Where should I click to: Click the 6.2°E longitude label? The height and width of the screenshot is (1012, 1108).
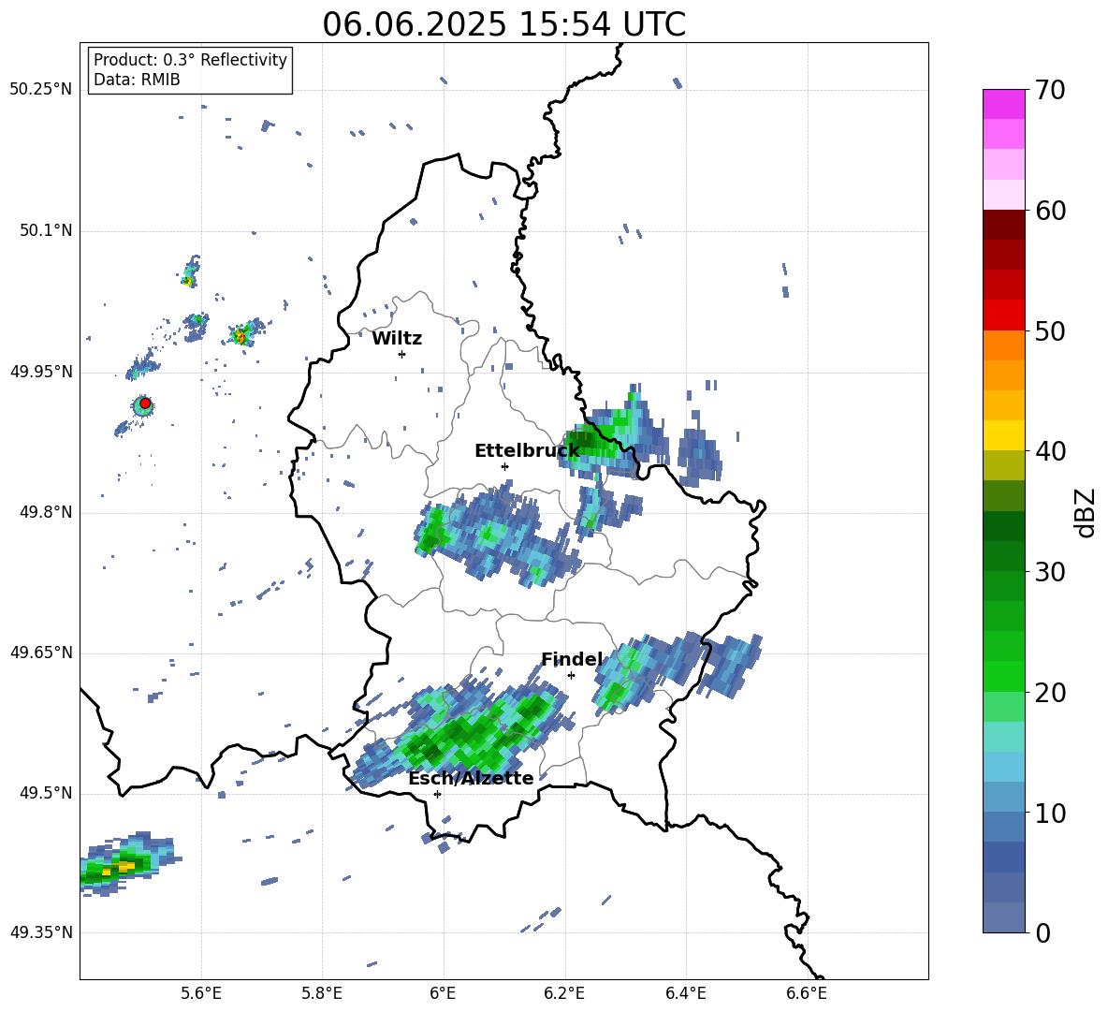coord(564,993)
